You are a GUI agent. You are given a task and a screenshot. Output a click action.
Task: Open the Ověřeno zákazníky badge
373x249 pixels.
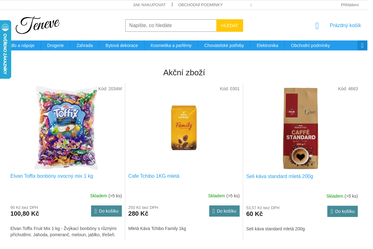point(5,49)
